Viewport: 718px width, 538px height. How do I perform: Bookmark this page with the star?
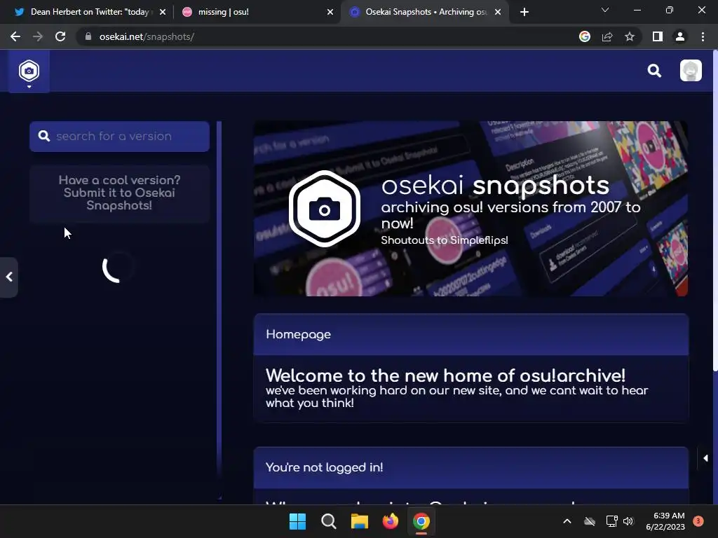(630, 36)
